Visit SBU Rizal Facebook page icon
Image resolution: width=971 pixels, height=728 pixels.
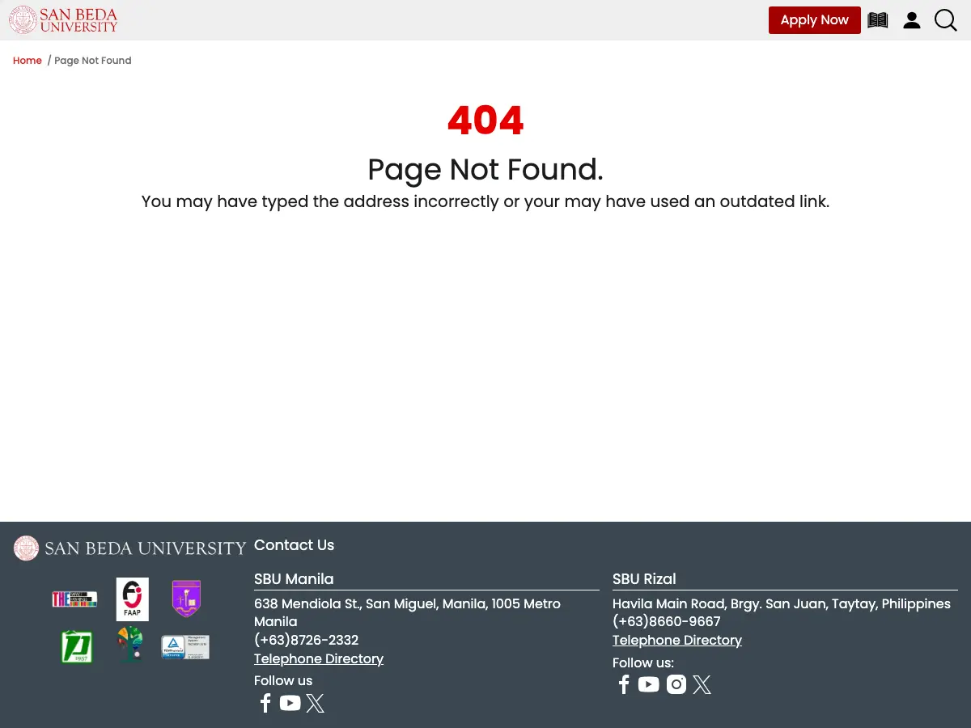(624, 684)
